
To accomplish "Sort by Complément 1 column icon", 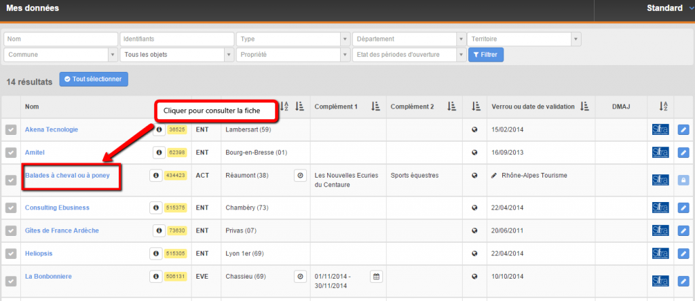I will tap(376, 106).
